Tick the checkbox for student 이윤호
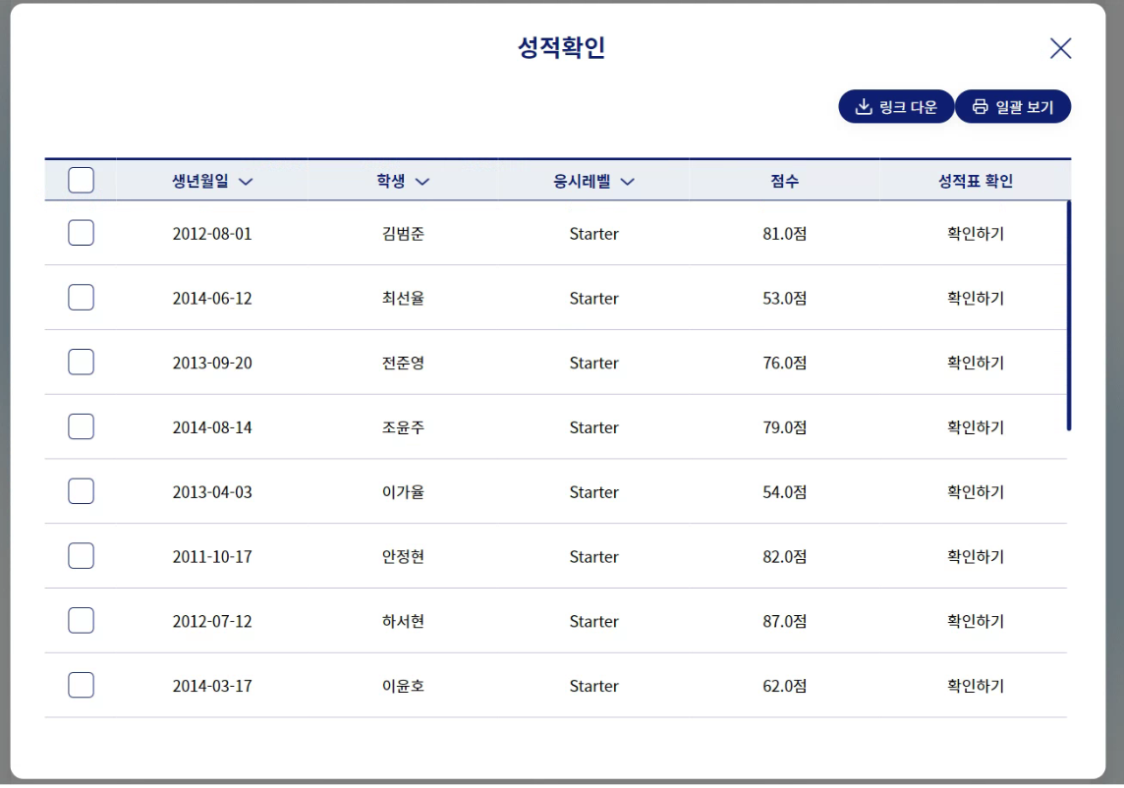1124x788 pixels. tap(81, 684)
